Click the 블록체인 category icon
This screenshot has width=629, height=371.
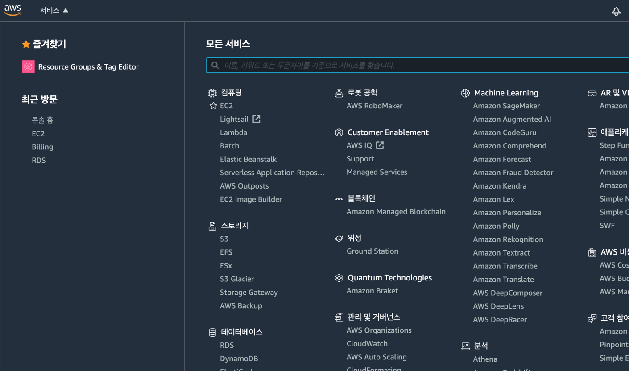coord(339,199)
